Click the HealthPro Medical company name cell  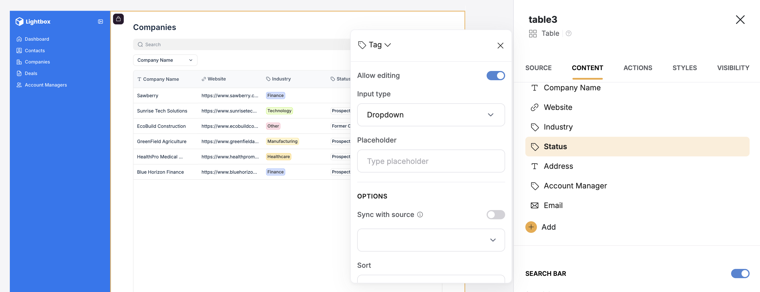[x=160, y=157]
